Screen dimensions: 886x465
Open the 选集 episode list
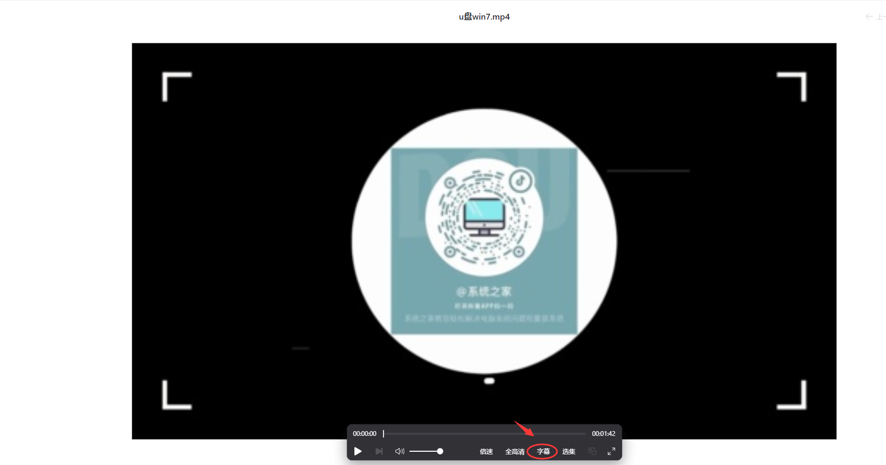tap(569, 451)
